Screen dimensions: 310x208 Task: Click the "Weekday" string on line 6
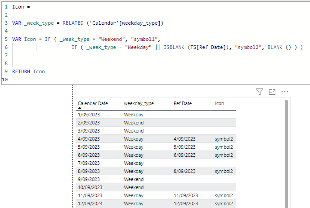138,47
